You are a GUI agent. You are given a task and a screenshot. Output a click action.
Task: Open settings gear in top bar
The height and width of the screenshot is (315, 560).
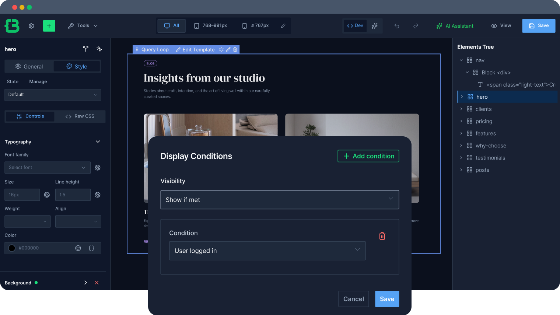click(31, 26)
